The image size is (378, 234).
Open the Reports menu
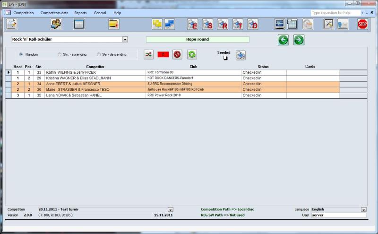[80, 13]
